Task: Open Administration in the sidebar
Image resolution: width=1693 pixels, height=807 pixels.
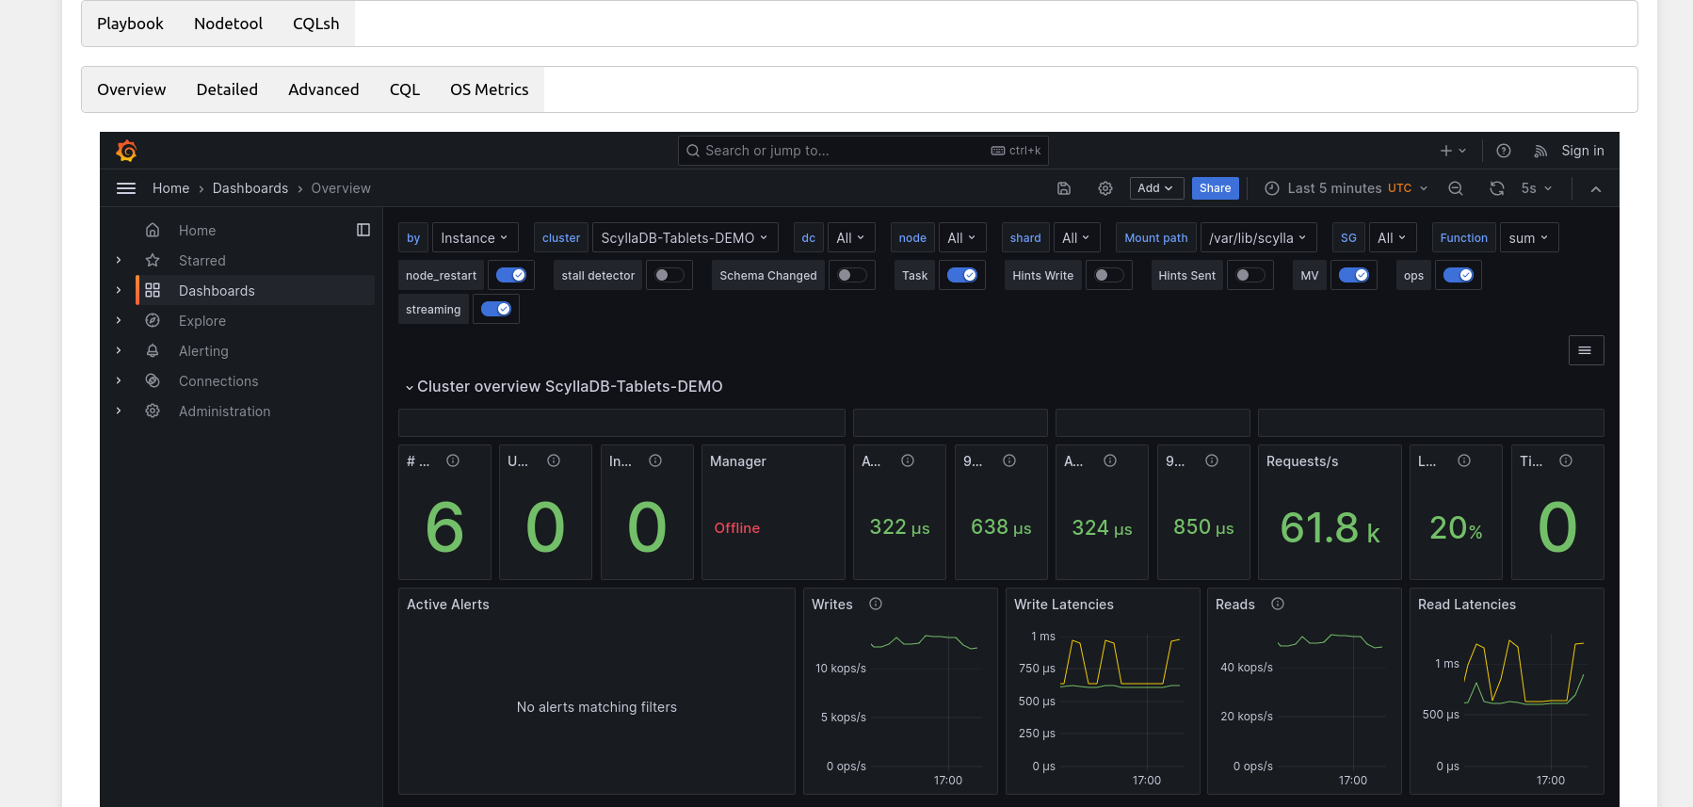Action: (x=225, y=412)
